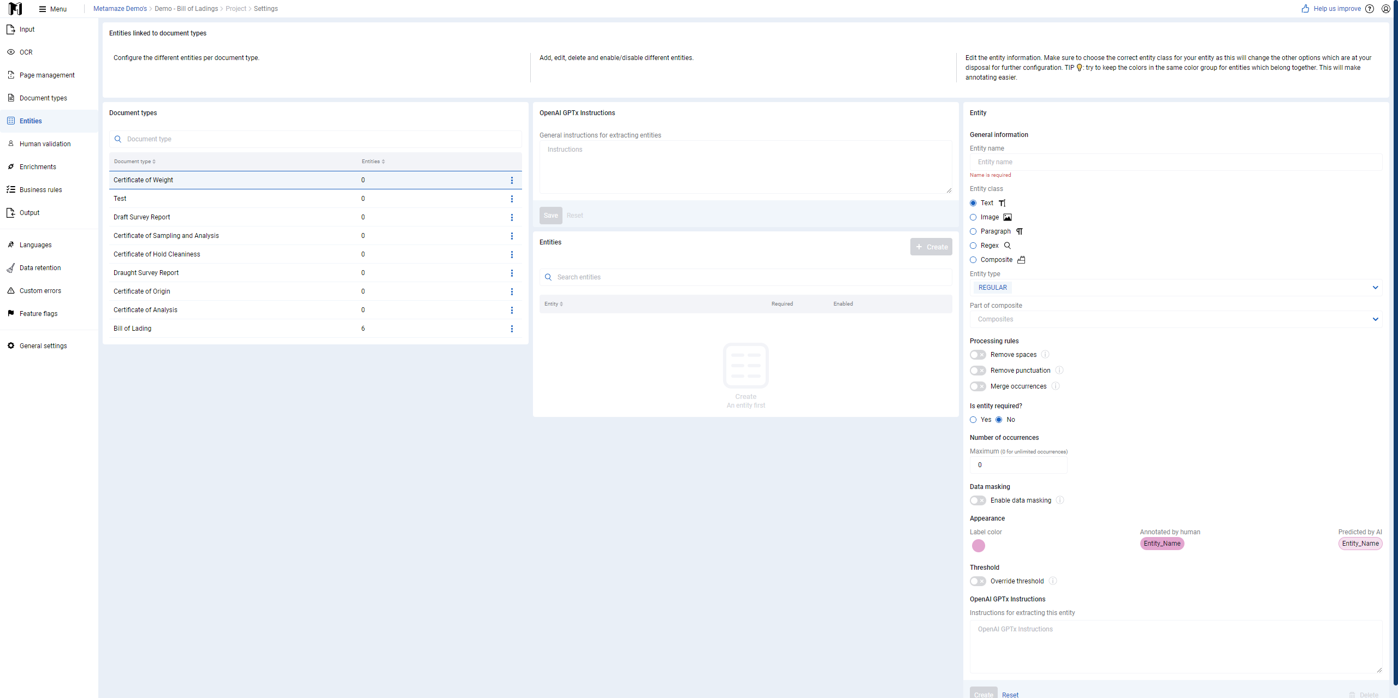Click info icon next to Merge occurrences
The height and width of the screenshot is (698, 1398).
pos(1056,386)
